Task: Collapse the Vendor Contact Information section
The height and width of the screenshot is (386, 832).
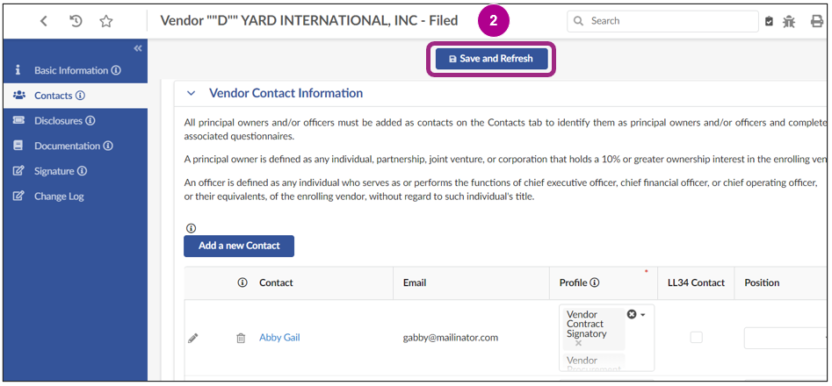Action: point(190,93)
